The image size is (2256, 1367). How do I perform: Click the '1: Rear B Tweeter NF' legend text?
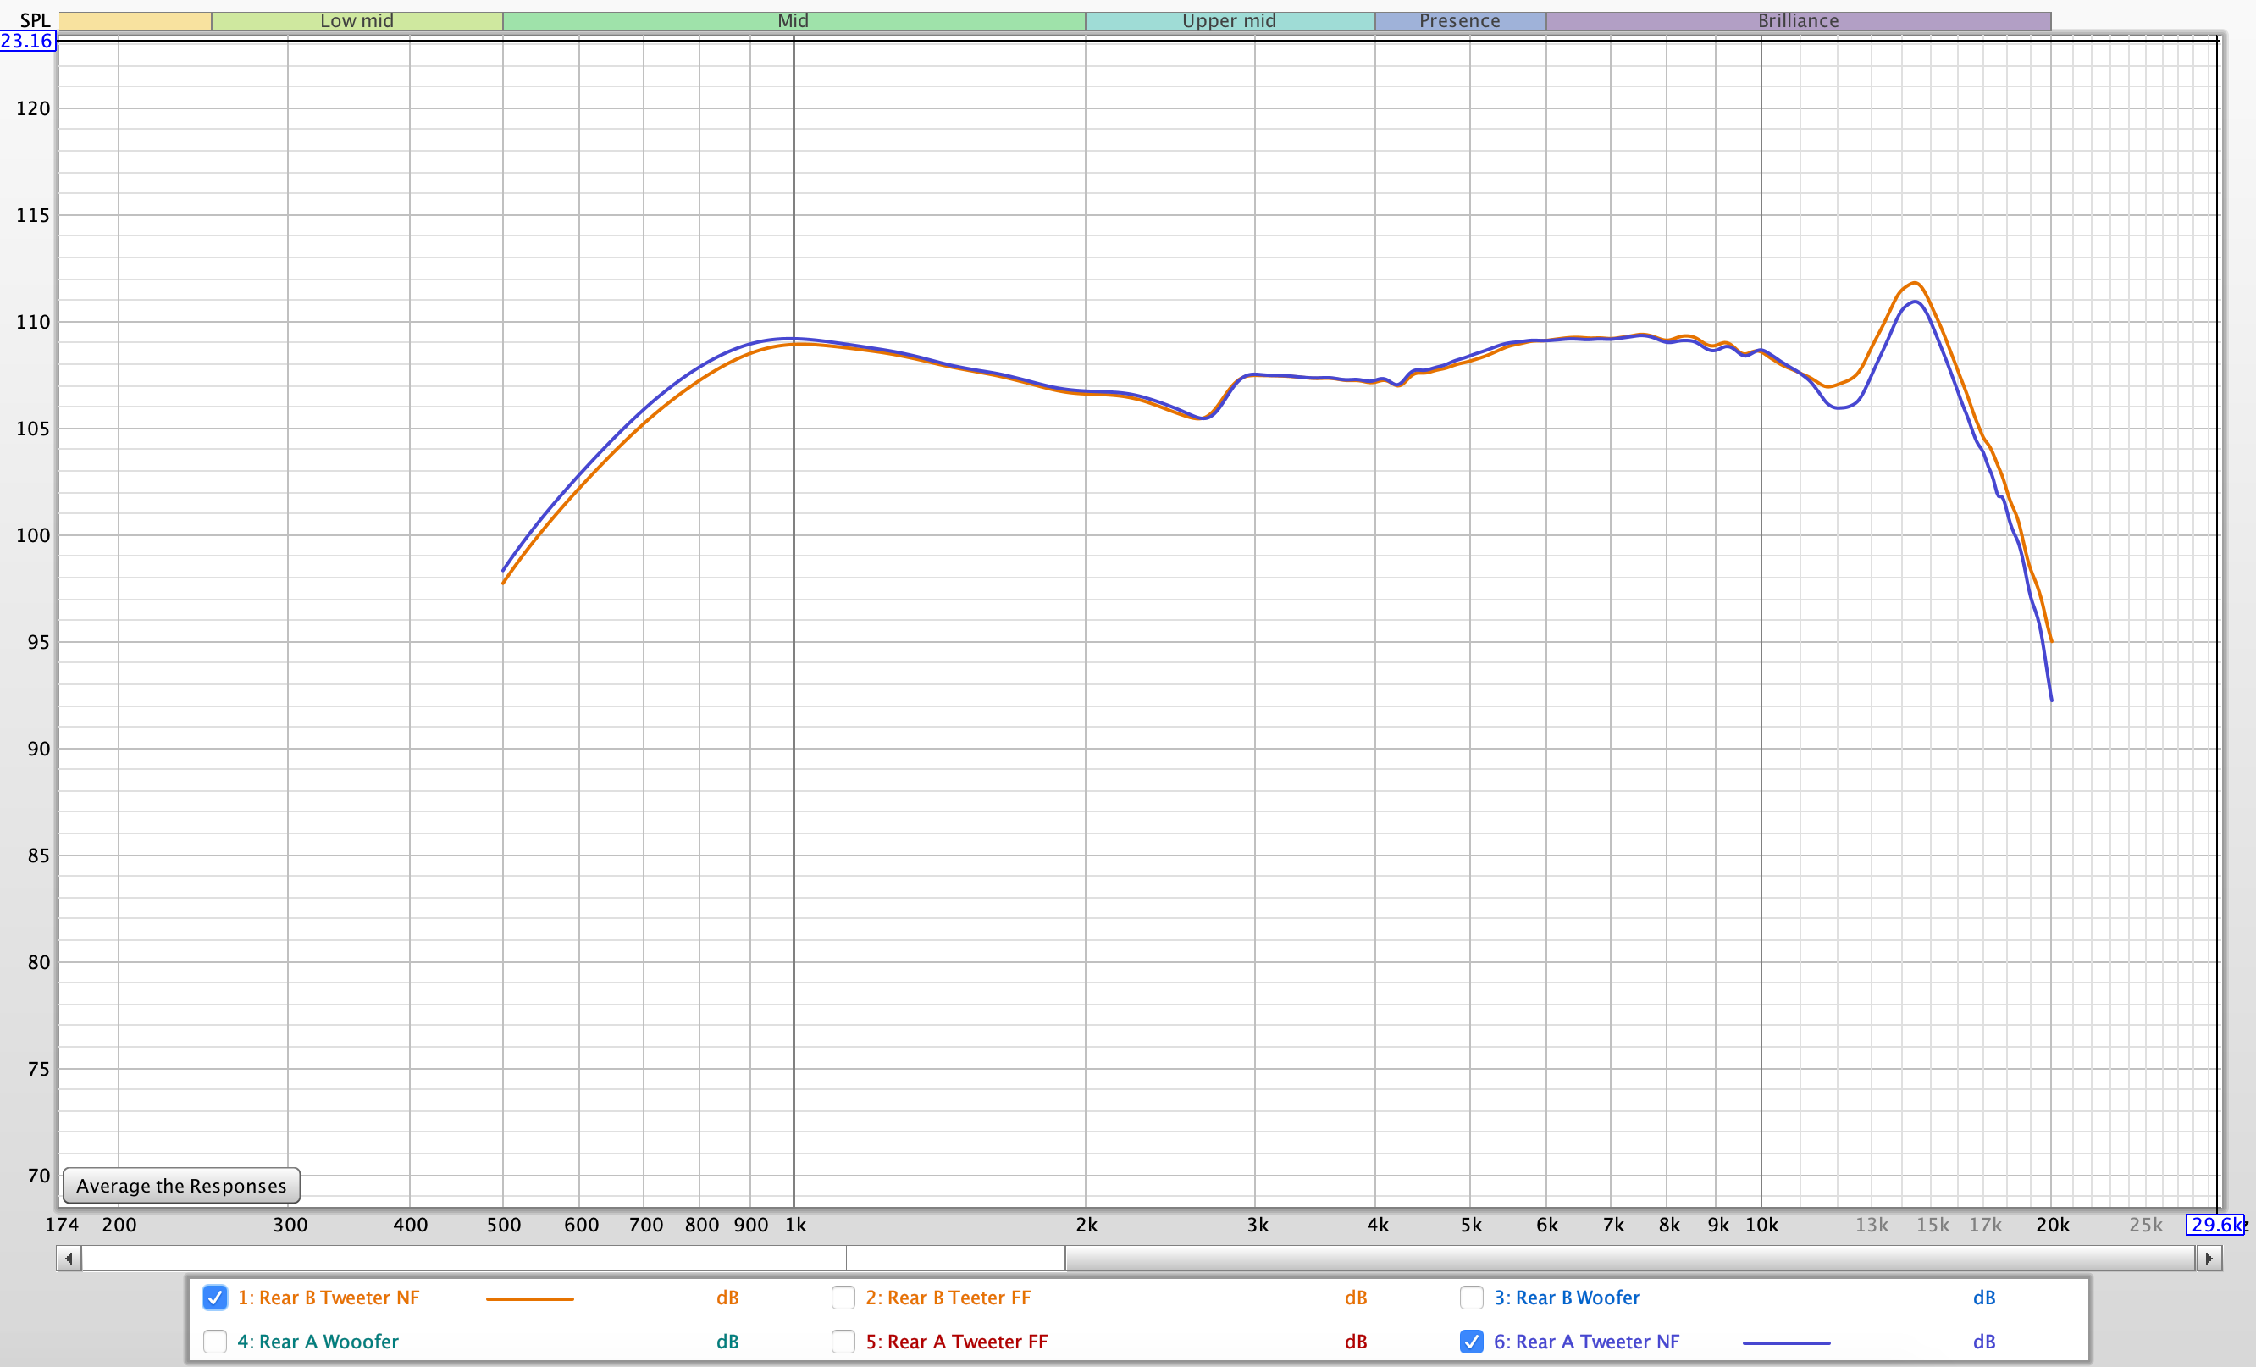(329, 1298)
